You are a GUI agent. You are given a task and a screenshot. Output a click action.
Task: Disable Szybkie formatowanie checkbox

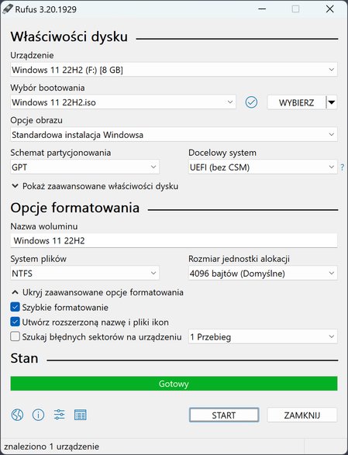tap(15, 307)
